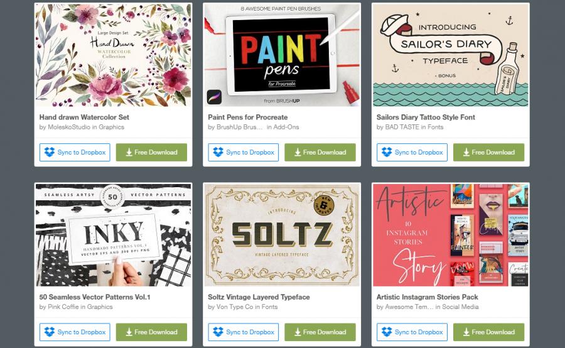
Task: Click download arrow icon for Hand drawn Watercolor Set
Action: pyautogui.click(x=129, y=153)
